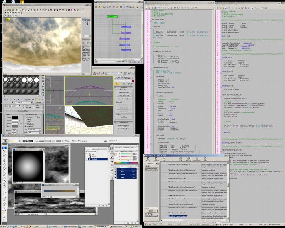The height and width of the screenshot is (228, 285).
Task: Switch to the Paths tab in Photoshop
Action: click(x=130, y=167)
